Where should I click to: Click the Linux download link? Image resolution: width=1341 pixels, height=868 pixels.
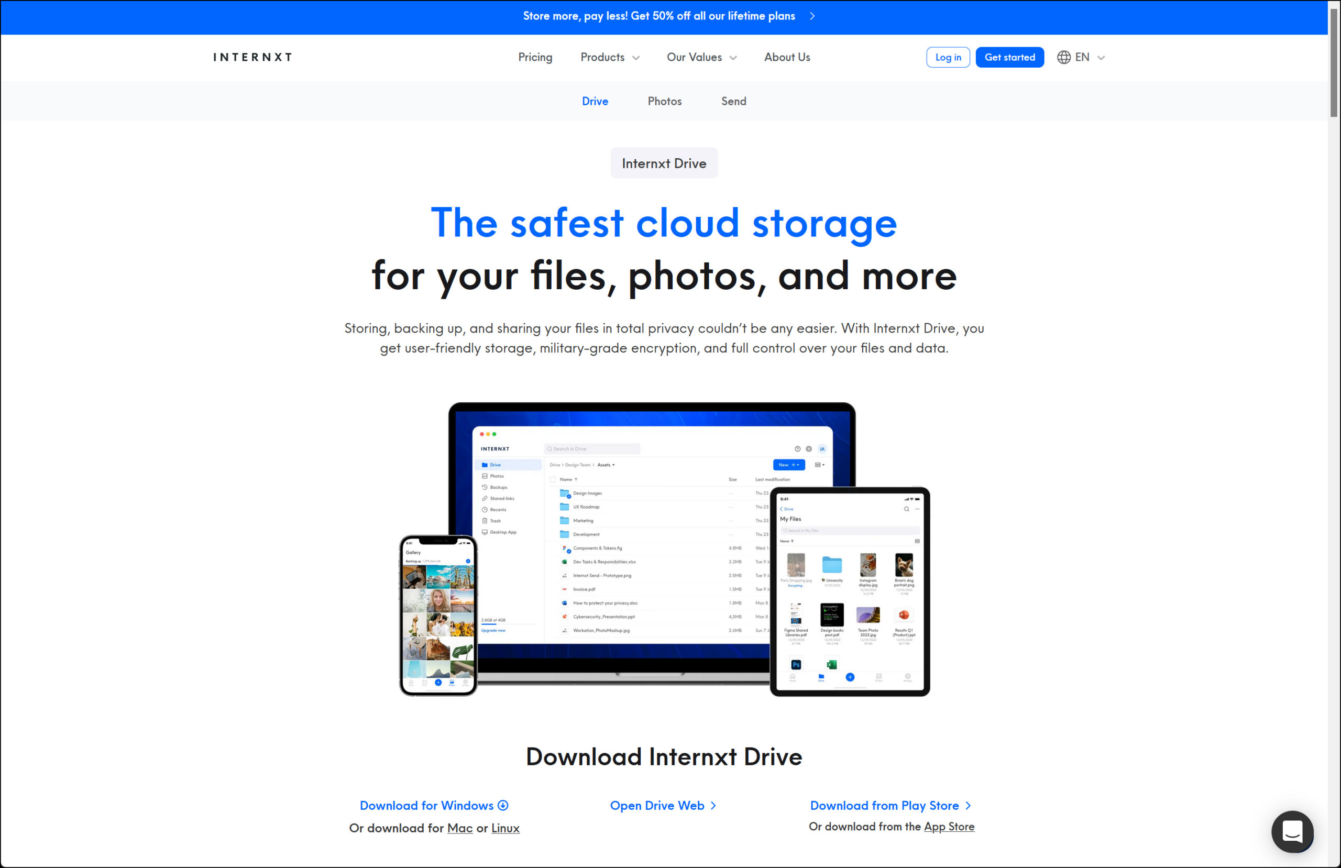point(505,828)
